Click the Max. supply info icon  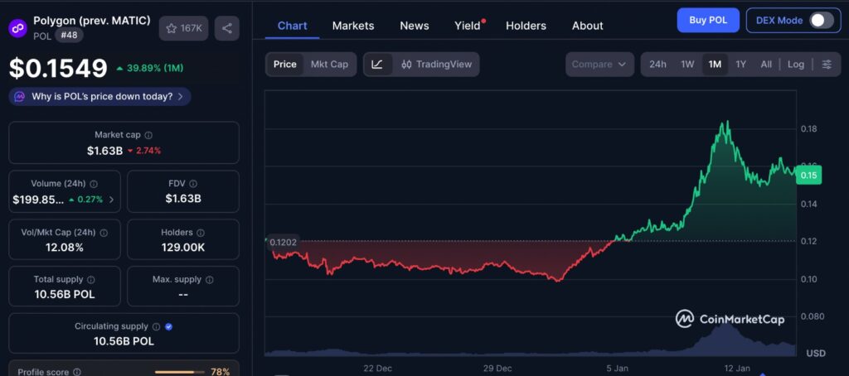pyautogui.click(x=210, y=280)
